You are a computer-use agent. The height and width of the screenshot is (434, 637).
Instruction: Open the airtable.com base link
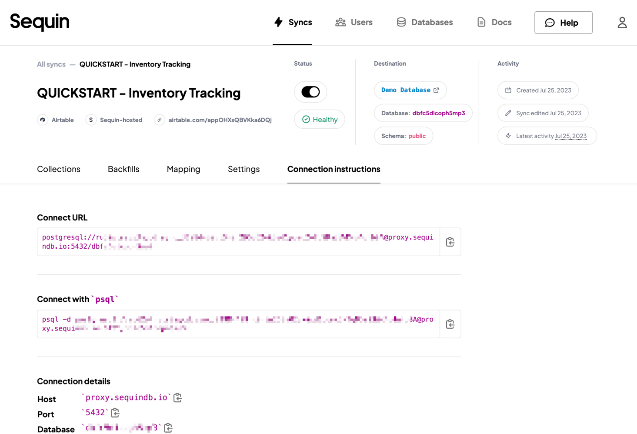(220, 120)
